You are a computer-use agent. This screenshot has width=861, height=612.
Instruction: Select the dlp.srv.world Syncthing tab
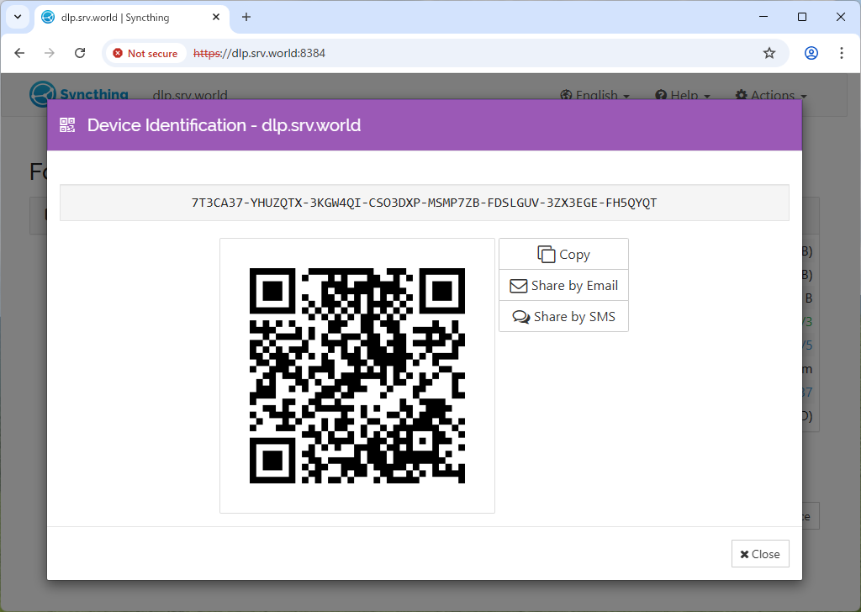click(x=126, y=17)
